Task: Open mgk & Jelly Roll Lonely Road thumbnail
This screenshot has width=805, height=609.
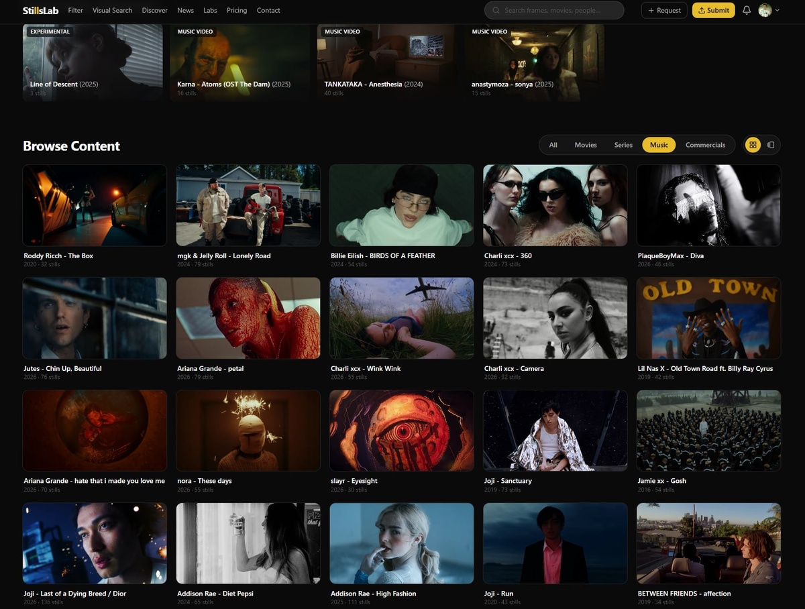Action: point(248,205)
